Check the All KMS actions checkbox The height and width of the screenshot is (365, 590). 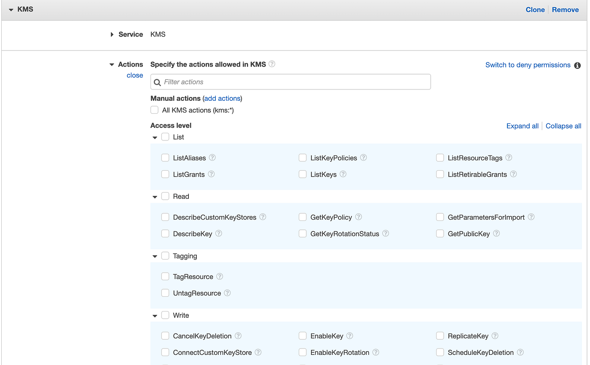pos(155,110)
